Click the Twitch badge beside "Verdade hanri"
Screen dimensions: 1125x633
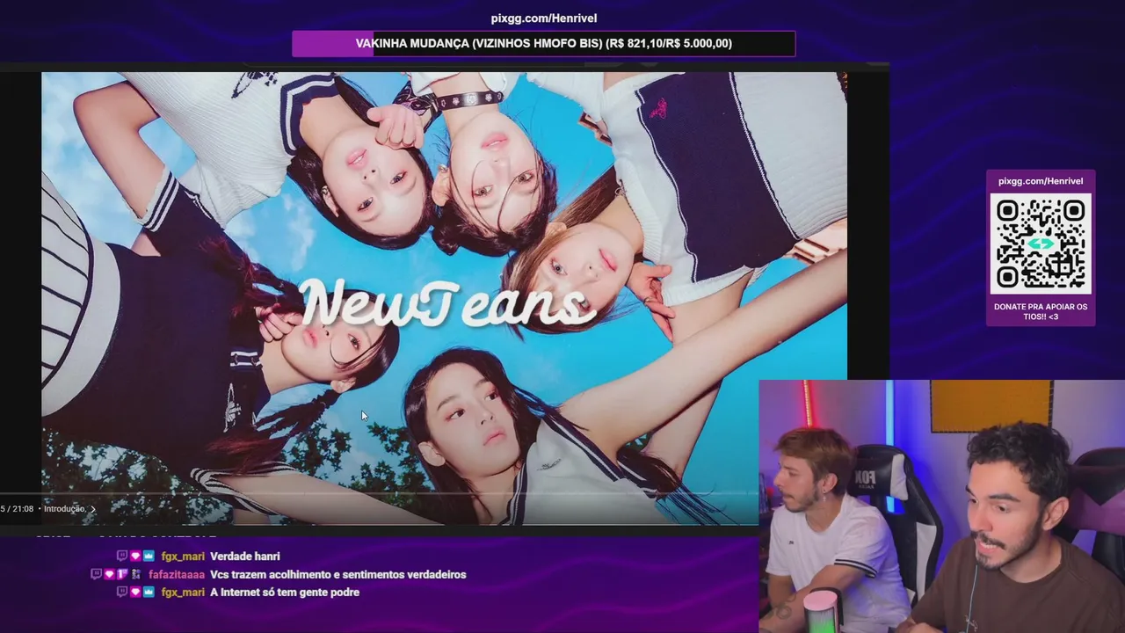pyautogui.click(x=122, y=556)
